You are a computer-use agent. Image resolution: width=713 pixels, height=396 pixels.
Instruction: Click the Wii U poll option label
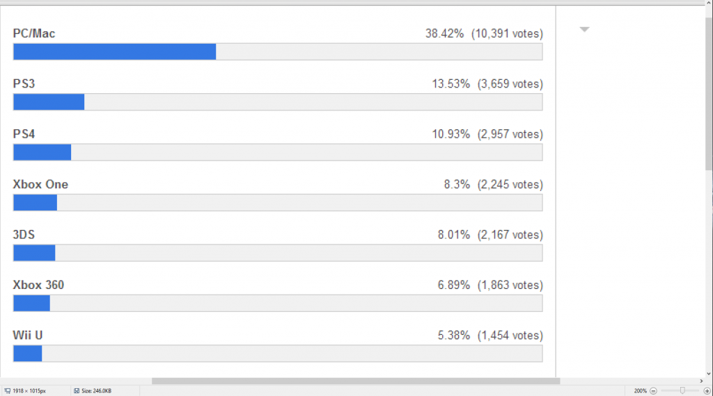28,335
